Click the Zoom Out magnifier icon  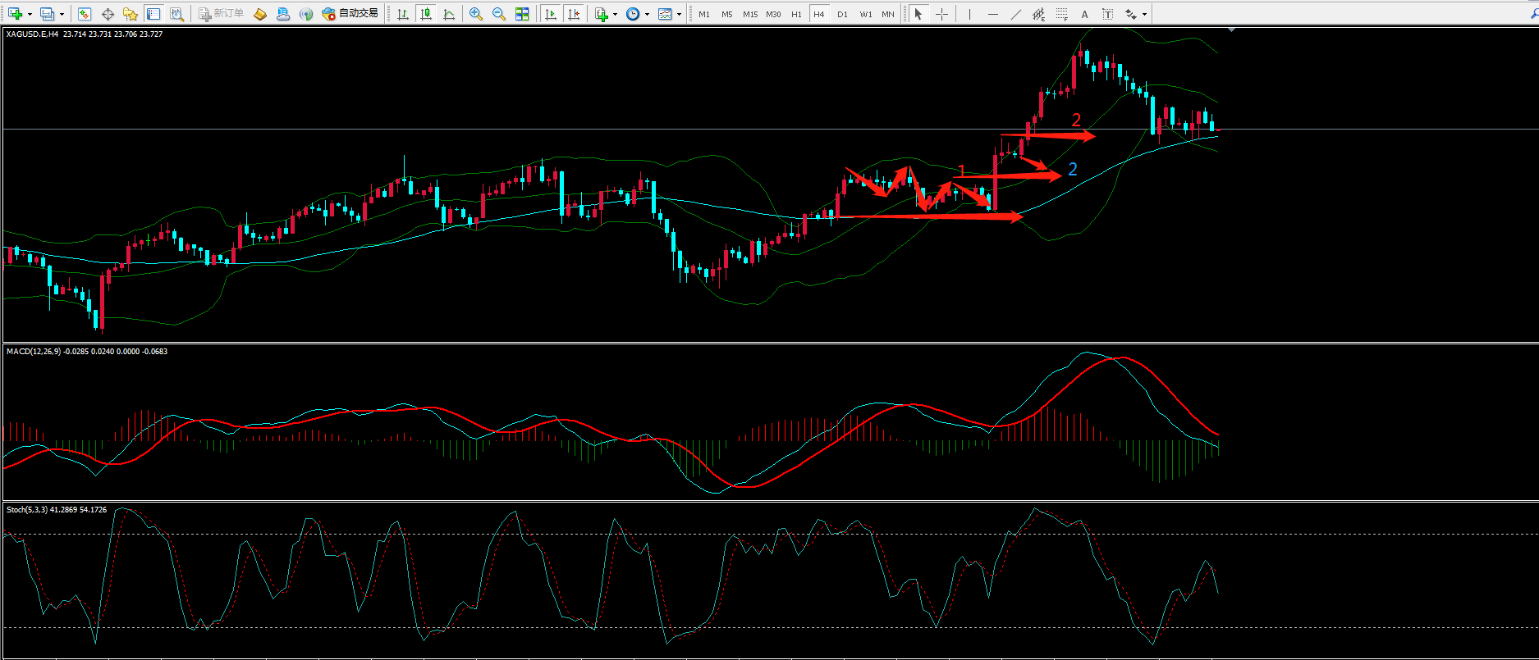coord(498,14)
